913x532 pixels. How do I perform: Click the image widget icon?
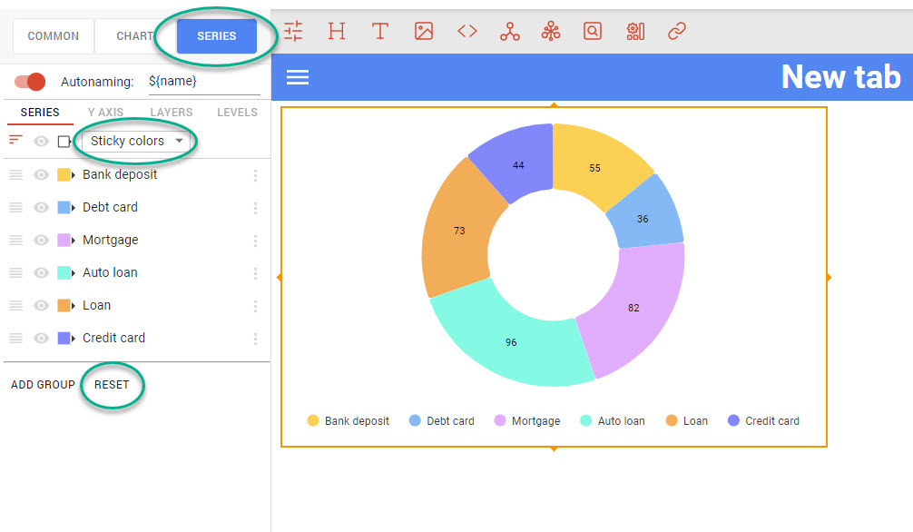424,32
